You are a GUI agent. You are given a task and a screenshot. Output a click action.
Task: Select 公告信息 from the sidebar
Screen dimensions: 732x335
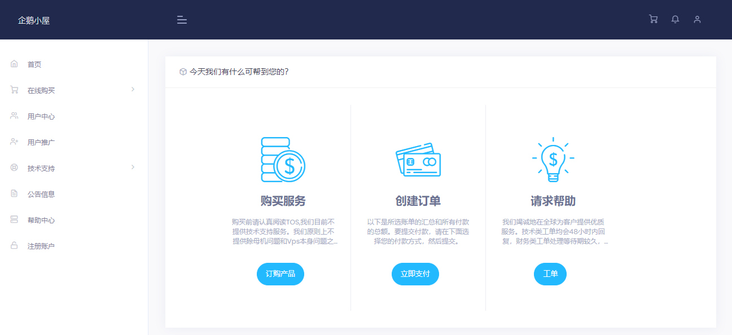coord(41,194)
